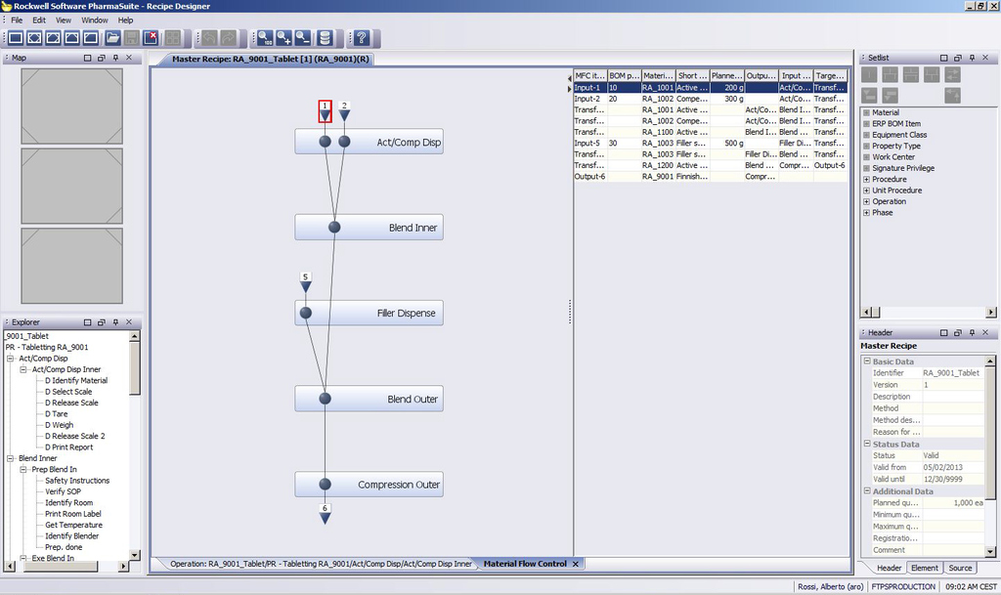This screenshot has width=1001, height=595.
Task: Click the database stack toolbar icon
Action: click(325, 38)
